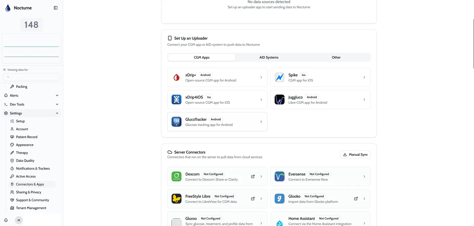Click the Eversense logo icon
Screen dimensions: 474x226
(280, 176)
